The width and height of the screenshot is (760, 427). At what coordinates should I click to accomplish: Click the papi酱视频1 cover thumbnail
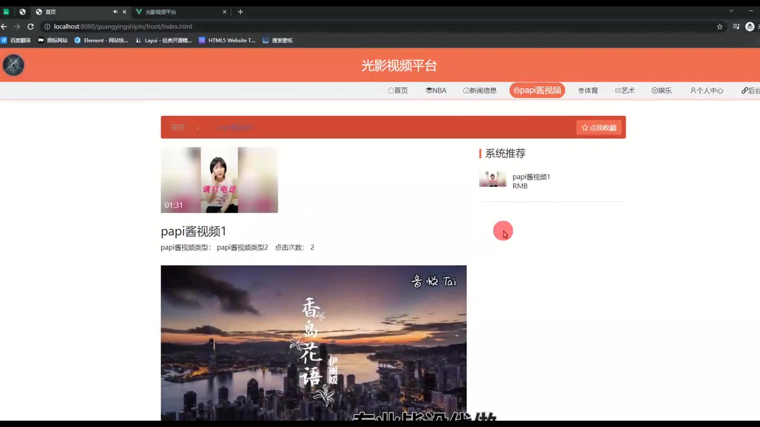[x=219, y=180]
